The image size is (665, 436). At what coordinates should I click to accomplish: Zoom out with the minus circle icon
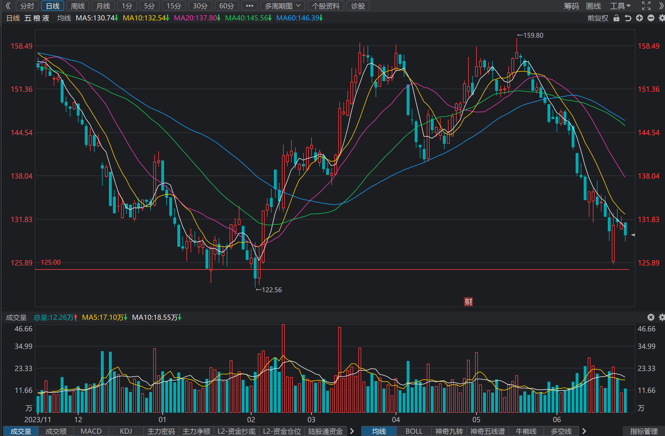pyautogui.click(x=651, y=18)
